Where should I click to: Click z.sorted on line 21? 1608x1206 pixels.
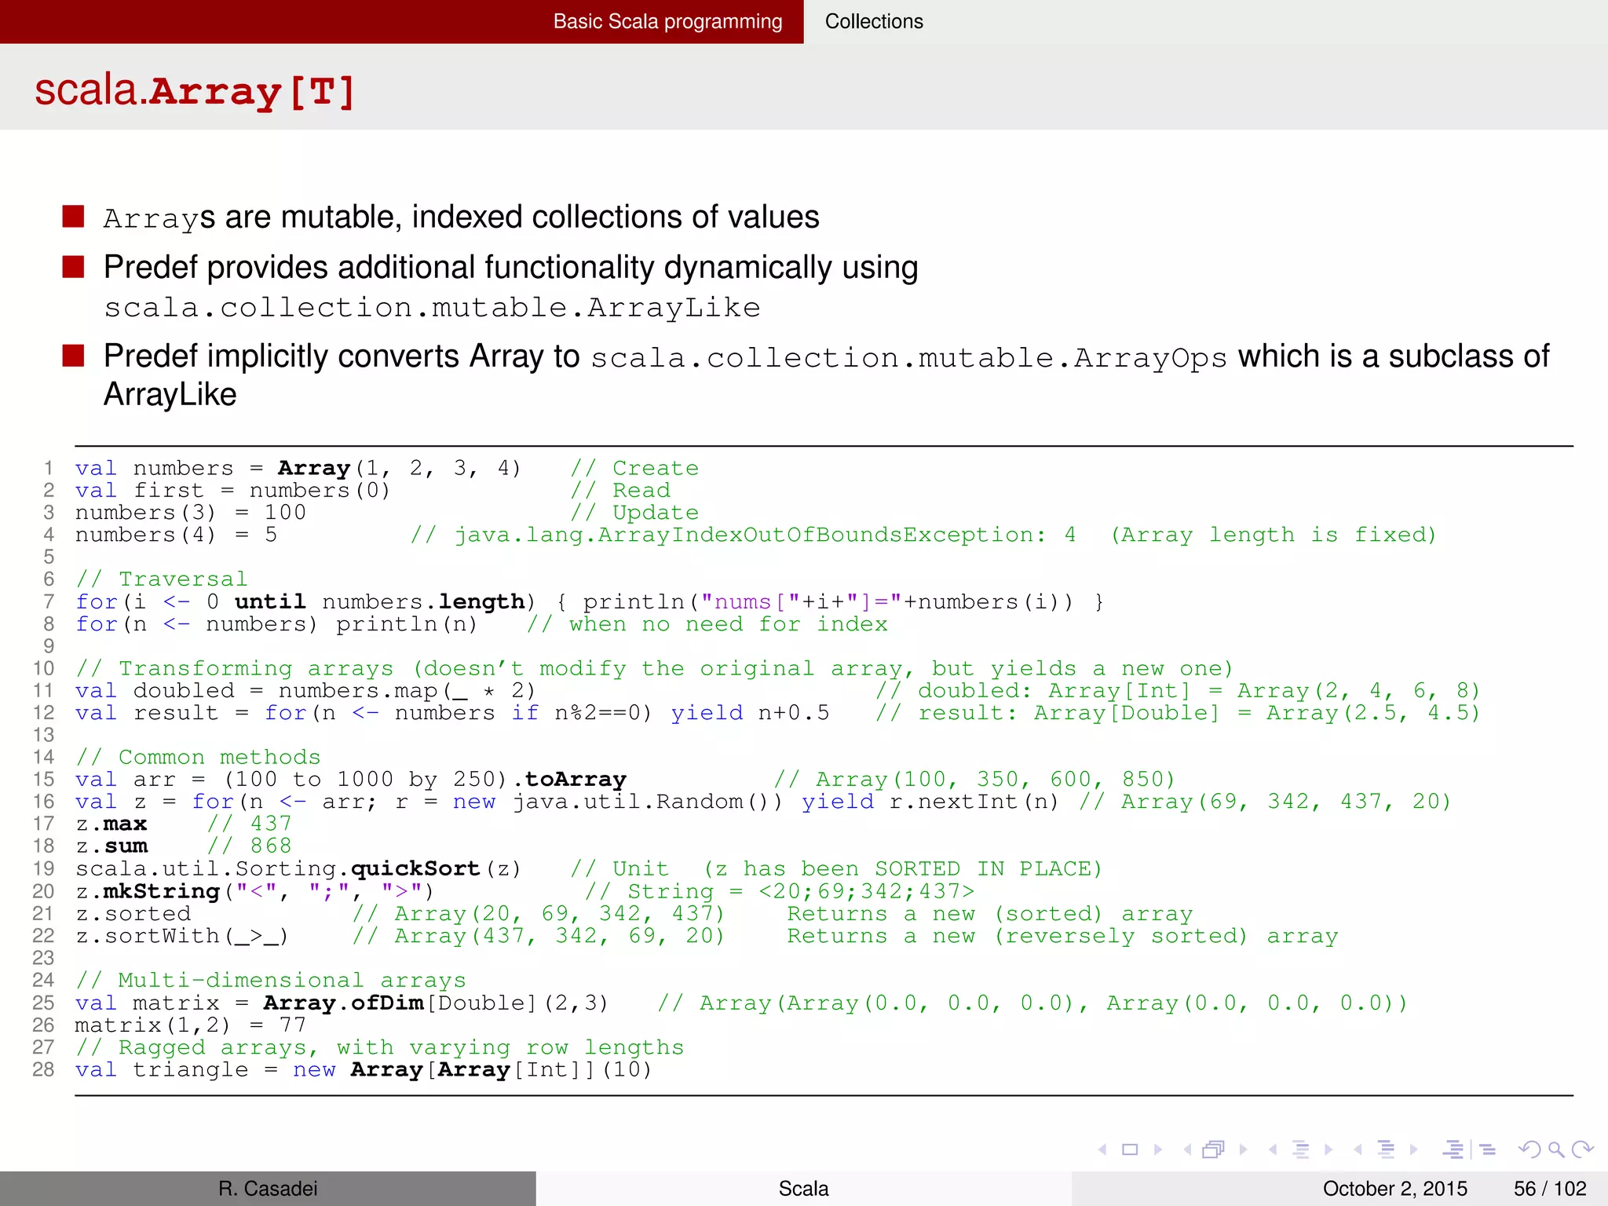(133, 914)
